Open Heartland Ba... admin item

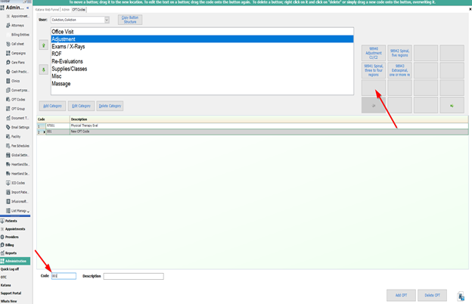[17, 164]
